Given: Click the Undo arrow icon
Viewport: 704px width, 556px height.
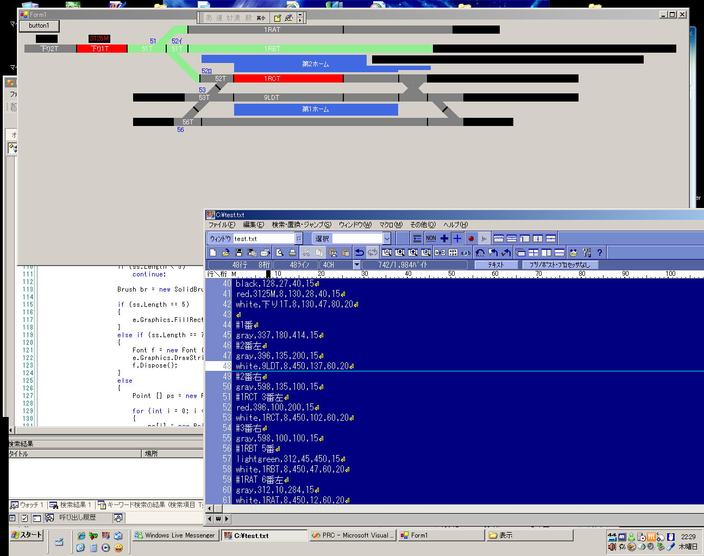Looking at the screenshot, I should (360, 252).
